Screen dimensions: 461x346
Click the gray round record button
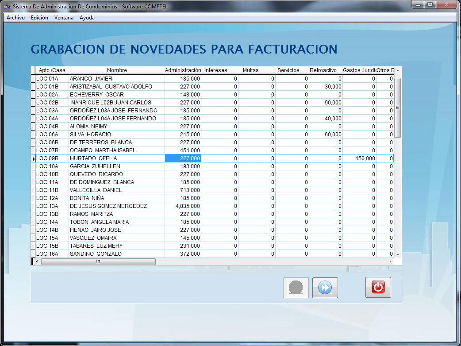click(296, 288)
